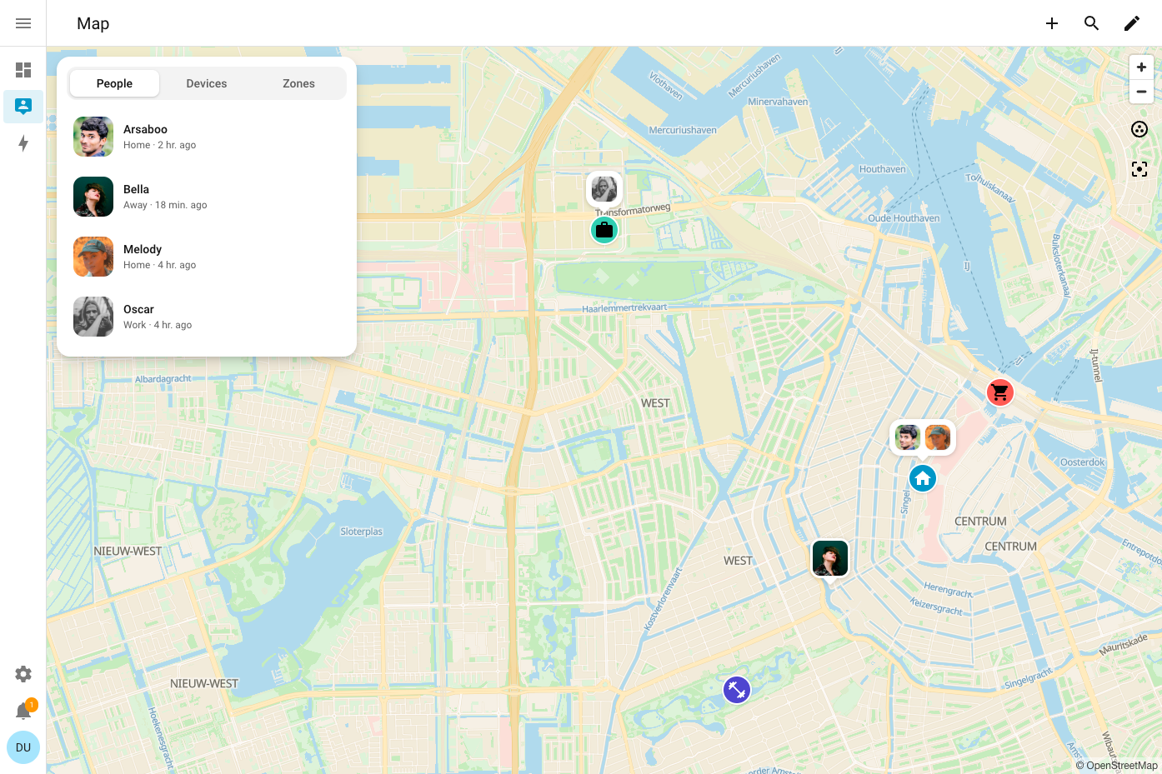Click the purple gym dumbbell zone marker
This screenshot has height=774, width=1162.
click(737, 690)
